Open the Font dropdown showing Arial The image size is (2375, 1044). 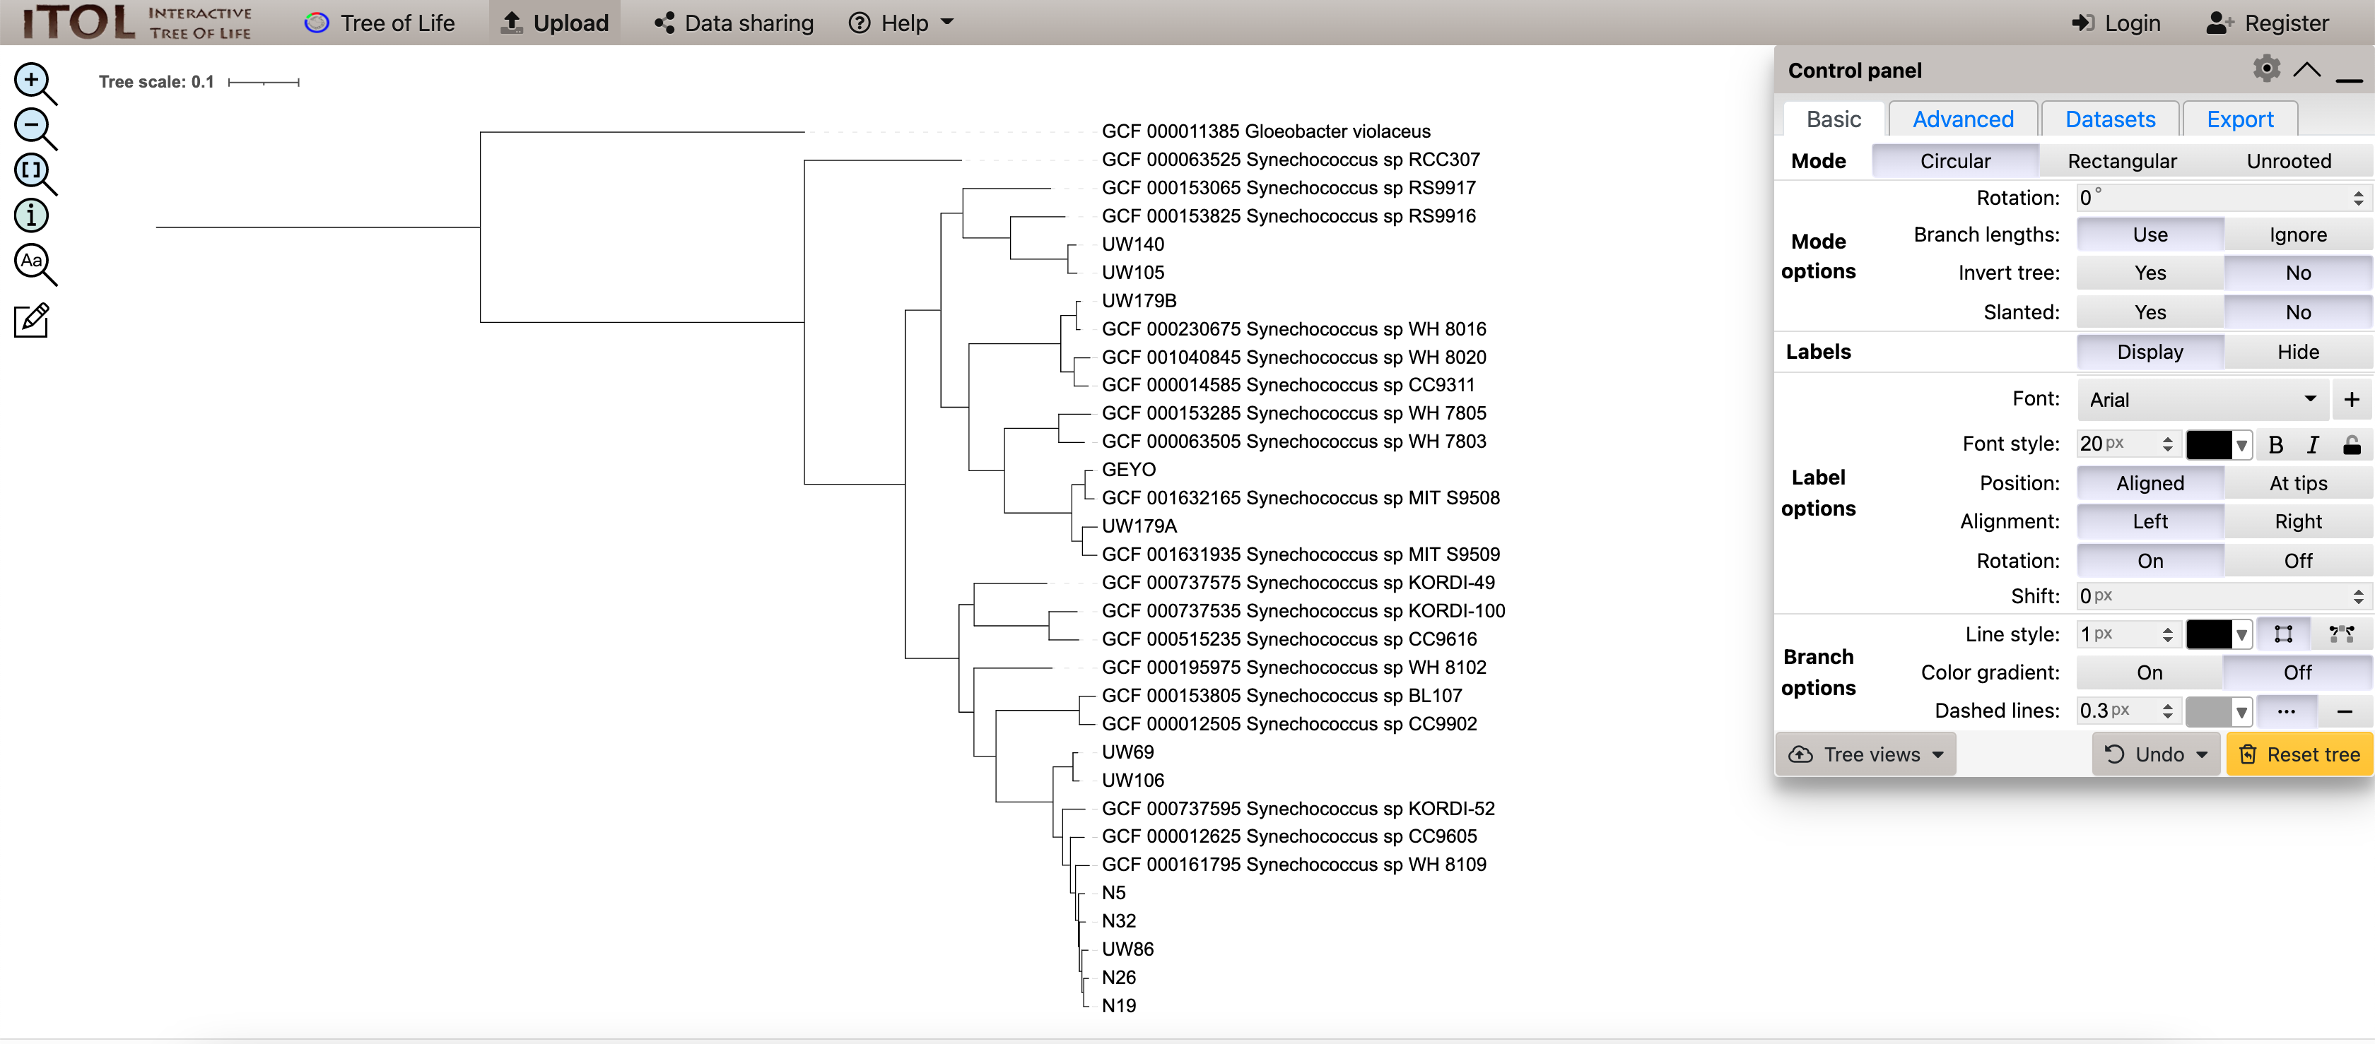point(2202,400)
